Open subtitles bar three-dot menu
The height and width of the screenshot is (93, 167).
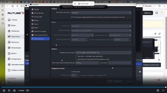[92, 4]
